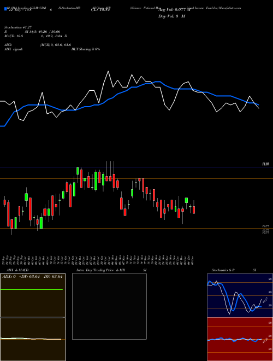This screenshot has height=361, width=273.
Task: Click the 'Stochastics & R SI' panel title
Action: point(234,270)
